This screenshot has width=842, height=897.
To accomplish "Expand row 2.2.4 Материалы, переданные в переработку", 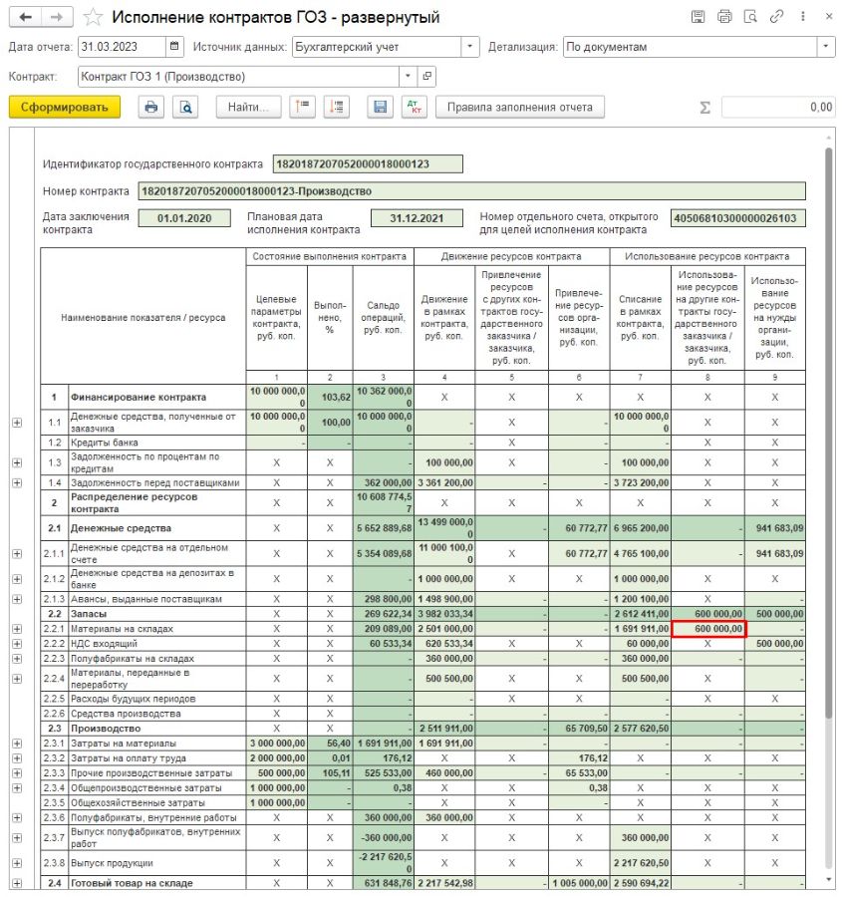I will click(17, 679).
